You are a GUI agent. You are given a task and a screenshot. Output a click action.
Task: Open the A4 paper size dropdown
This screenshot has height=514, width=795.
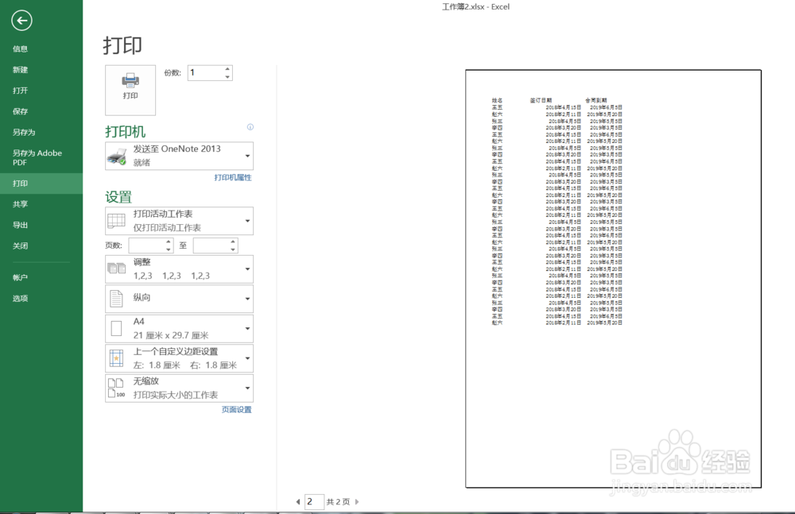point(179,328)
